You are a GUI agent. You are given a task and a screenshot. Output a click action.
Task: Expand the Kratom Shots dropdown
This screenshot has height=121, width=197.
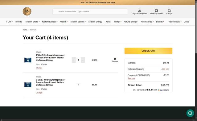click(33, 22)
